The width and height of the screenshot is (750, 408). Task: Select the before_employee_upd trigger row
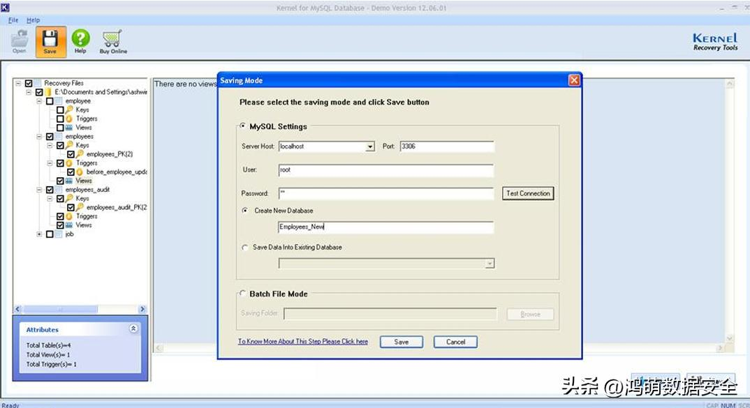coord(117,172)
